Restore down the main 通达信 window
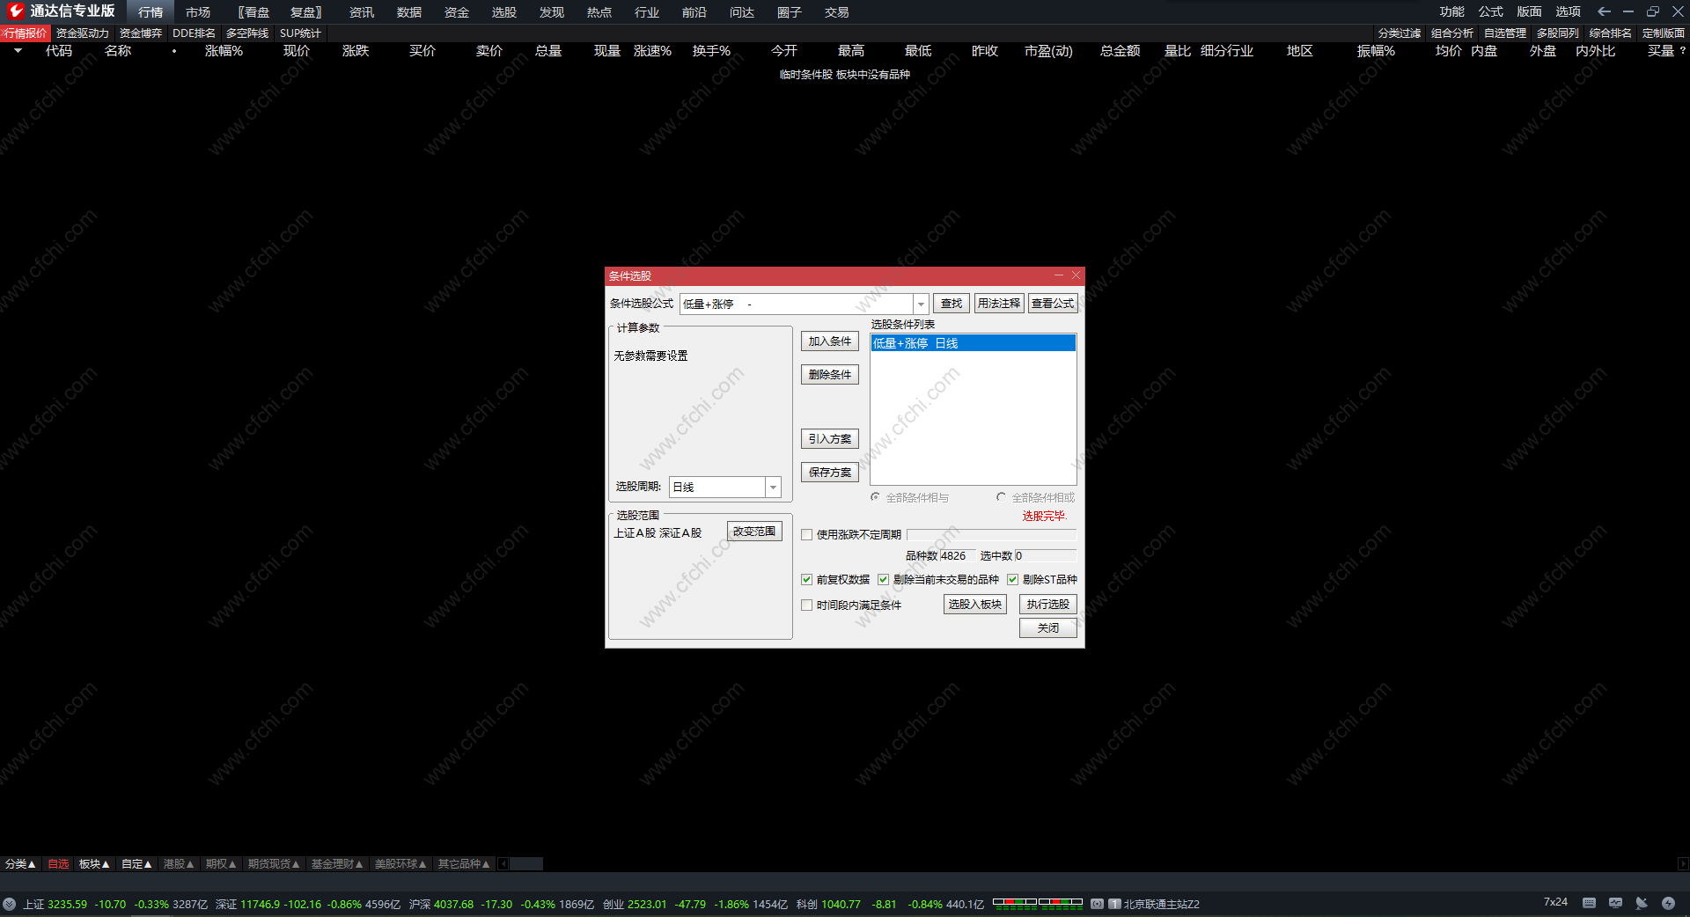1690x917 pixels. pos(1653,11)
